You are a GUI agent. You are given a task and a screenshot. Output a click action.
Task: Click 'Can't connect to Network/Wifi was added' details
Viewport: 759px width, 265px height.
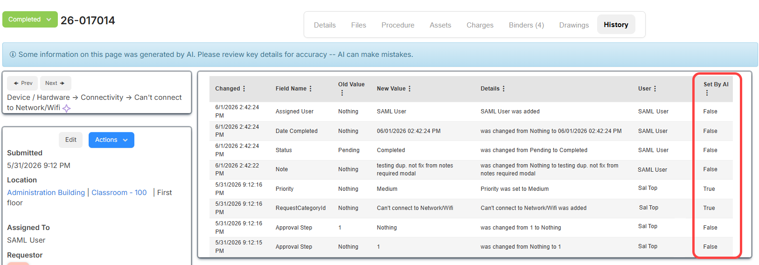(533, 208)
